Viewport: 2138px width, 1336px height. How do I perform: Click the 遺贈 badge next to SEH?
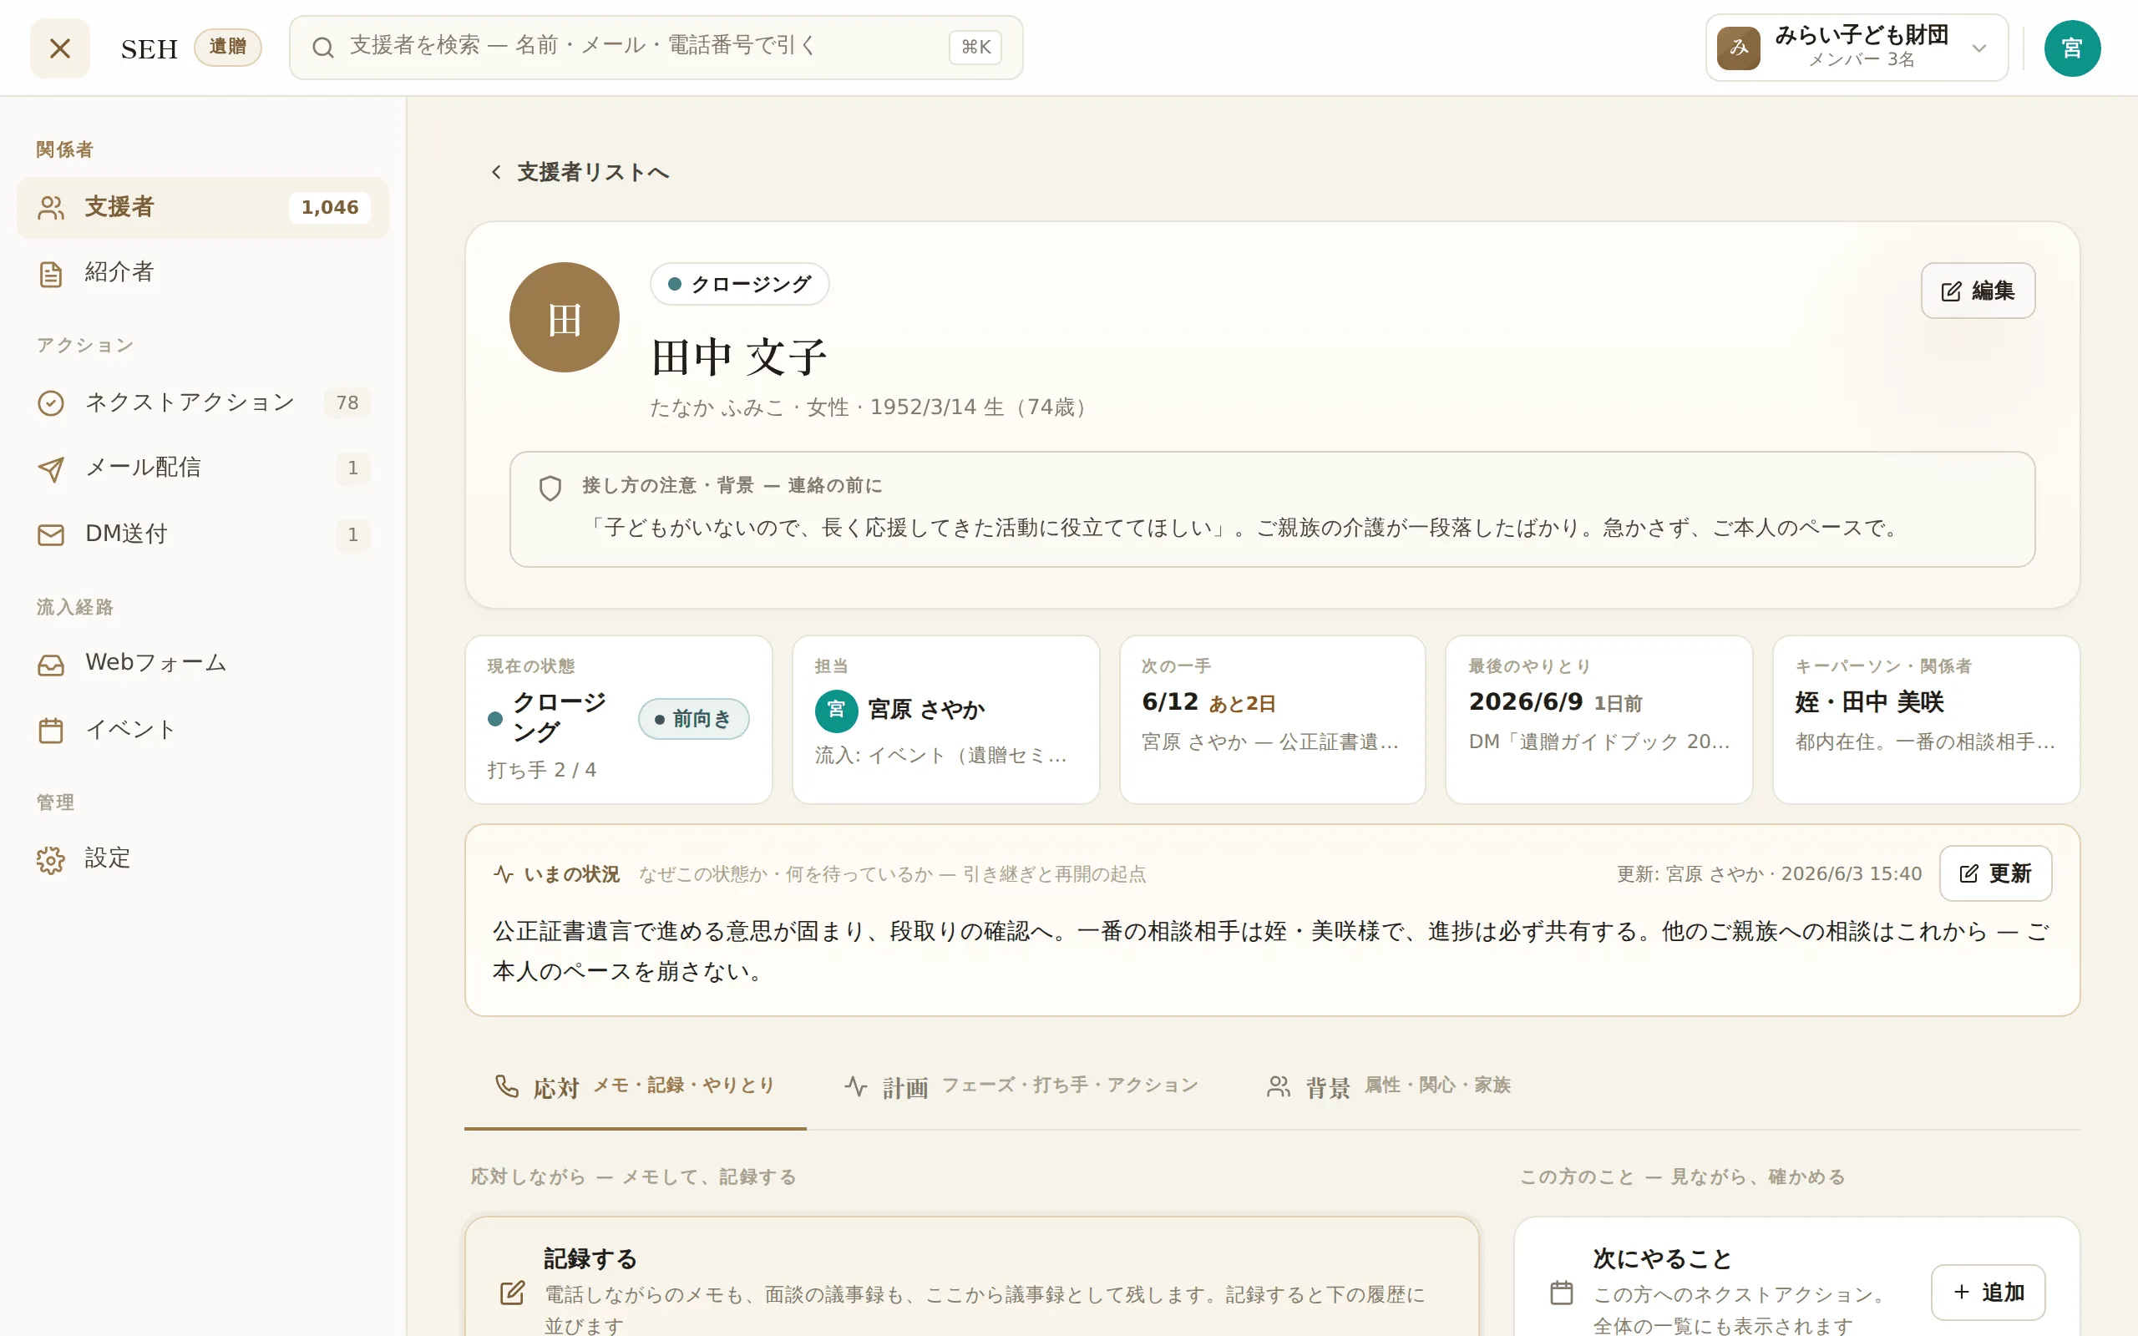228,47
